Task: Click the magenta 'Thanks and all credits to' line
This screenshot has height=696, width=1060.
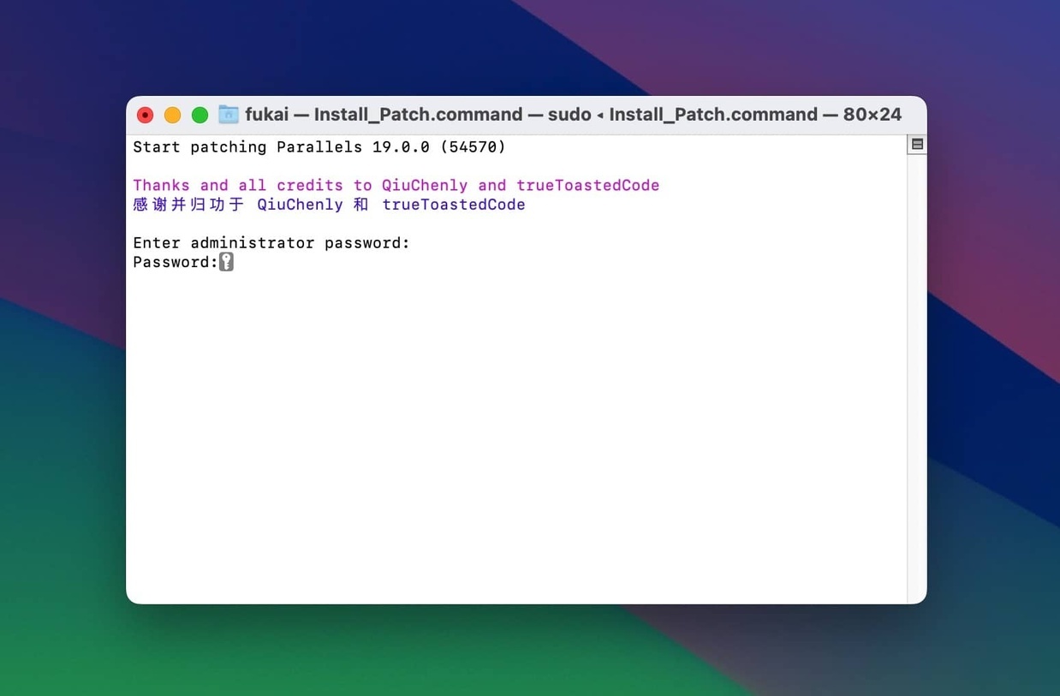Action: (x=396, y=185)
